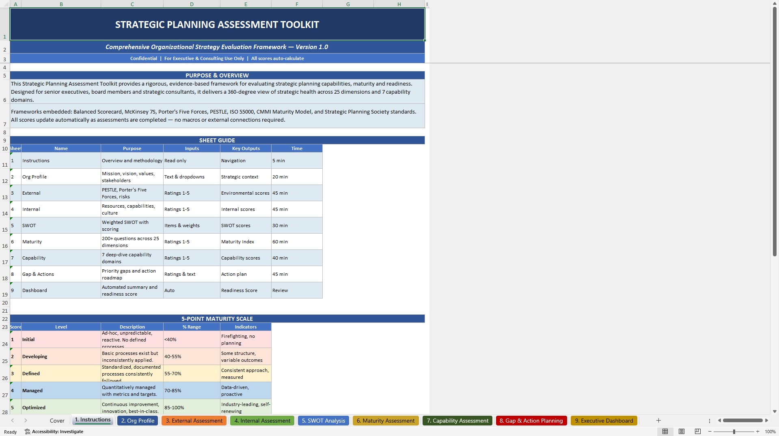Open the 4. Internal Assessment tab
This screenshot has width=779, height=436.
(x=262, y=421)
